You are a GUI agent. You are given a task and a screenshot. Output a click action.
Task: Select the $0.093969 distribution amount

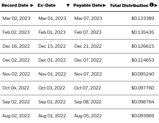click(143, 116)
